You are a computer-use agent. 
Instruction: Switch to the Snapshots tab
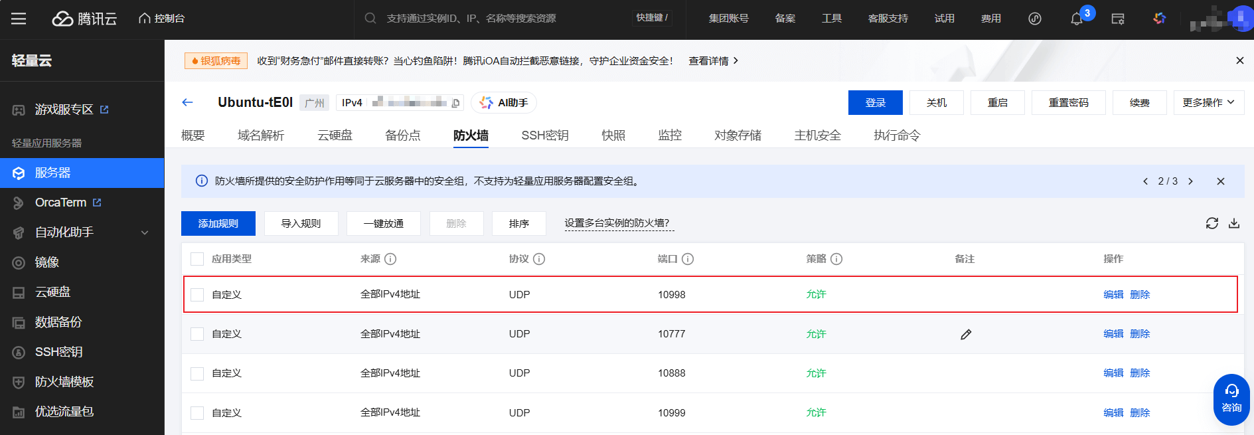coord(613,135)
